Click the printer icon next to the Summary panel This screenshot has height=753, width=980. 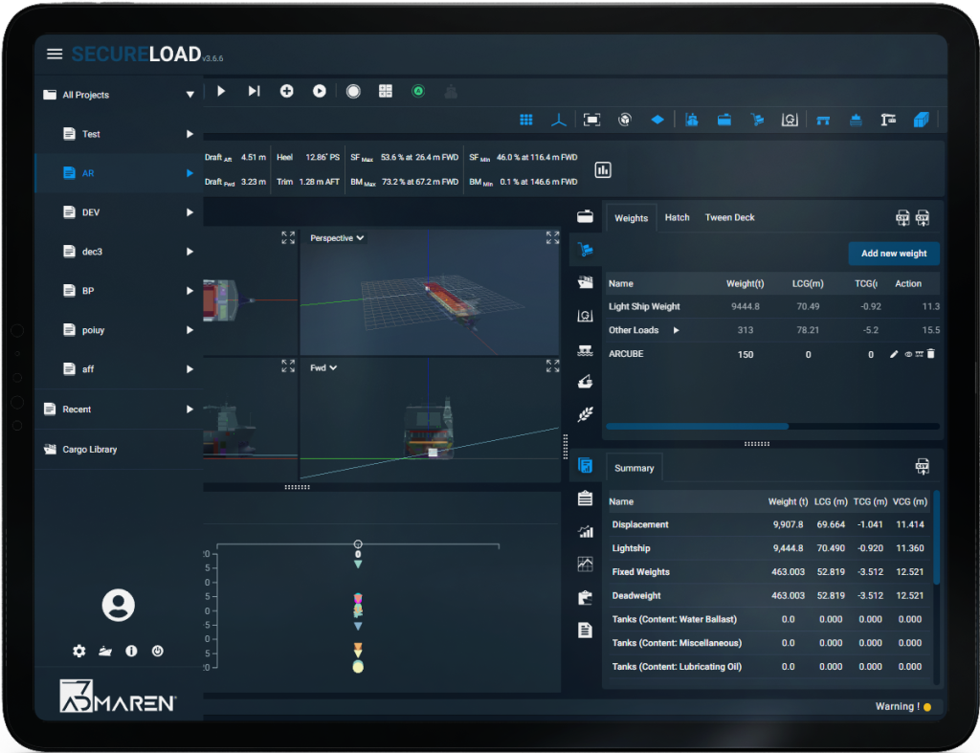pyautogui.click(x=922, y=466)
